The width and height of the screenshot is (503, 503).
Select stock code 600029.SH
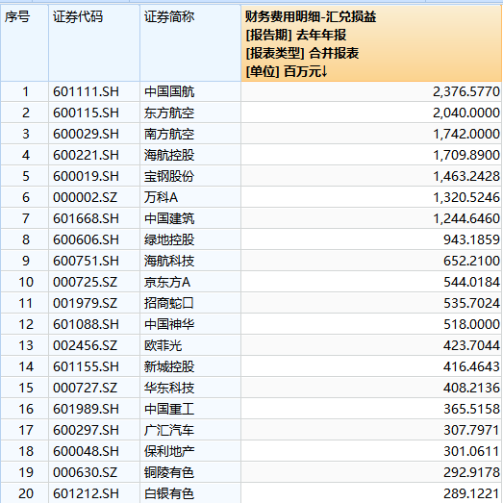coord(86,134)
